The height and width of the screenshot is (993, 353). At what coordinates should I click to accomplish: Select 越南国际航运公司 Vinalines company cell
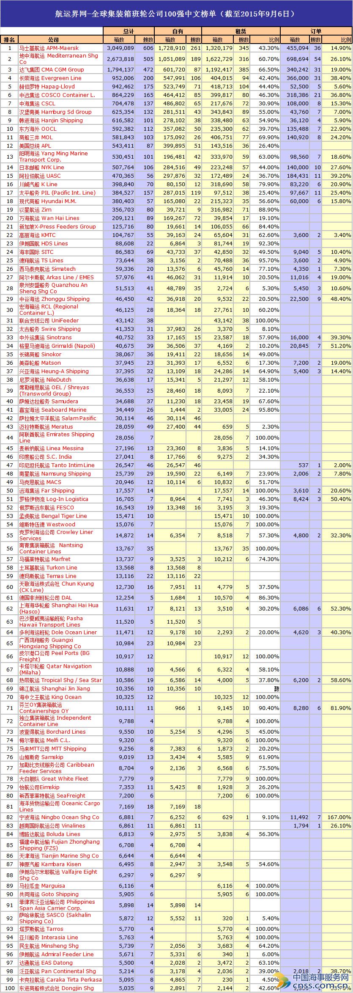point(52,826)
